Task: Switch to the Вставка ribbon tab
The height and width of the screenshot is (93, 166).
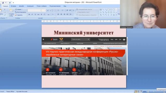Action: click(x=13, y=6)
